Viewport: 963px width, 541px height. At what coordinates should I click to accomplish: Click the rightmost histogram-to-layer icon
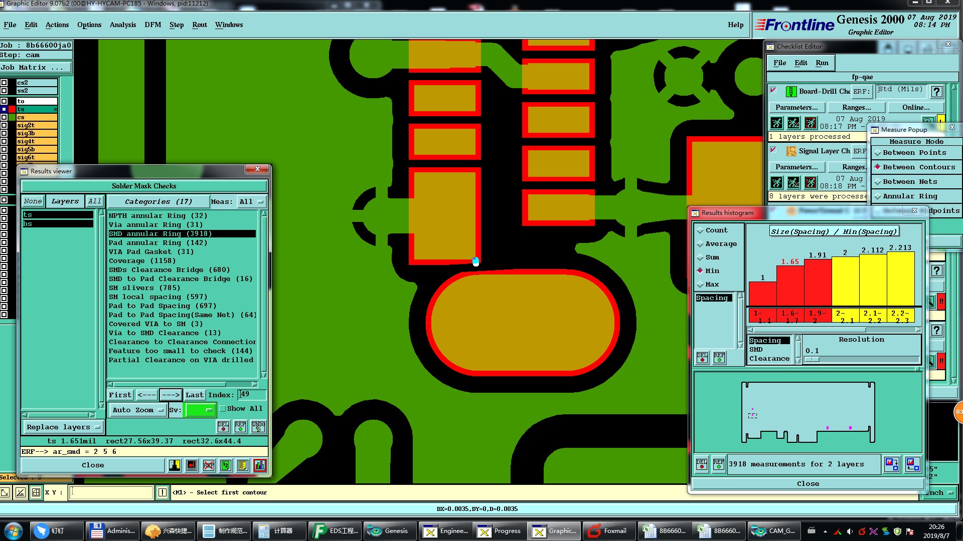pos(912,464)
